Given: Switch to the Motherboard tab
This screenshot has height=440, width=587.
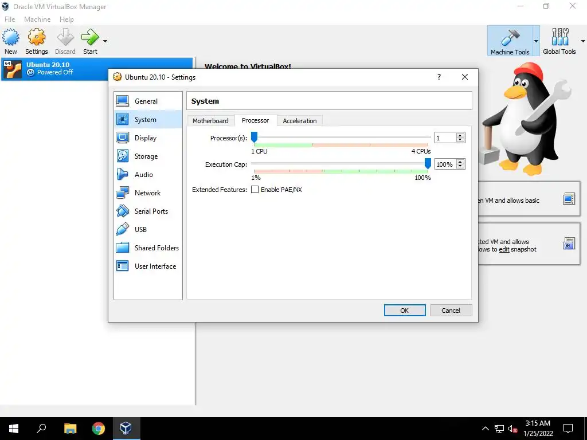Looking at the screenshot, I should (x=210, y=120).
